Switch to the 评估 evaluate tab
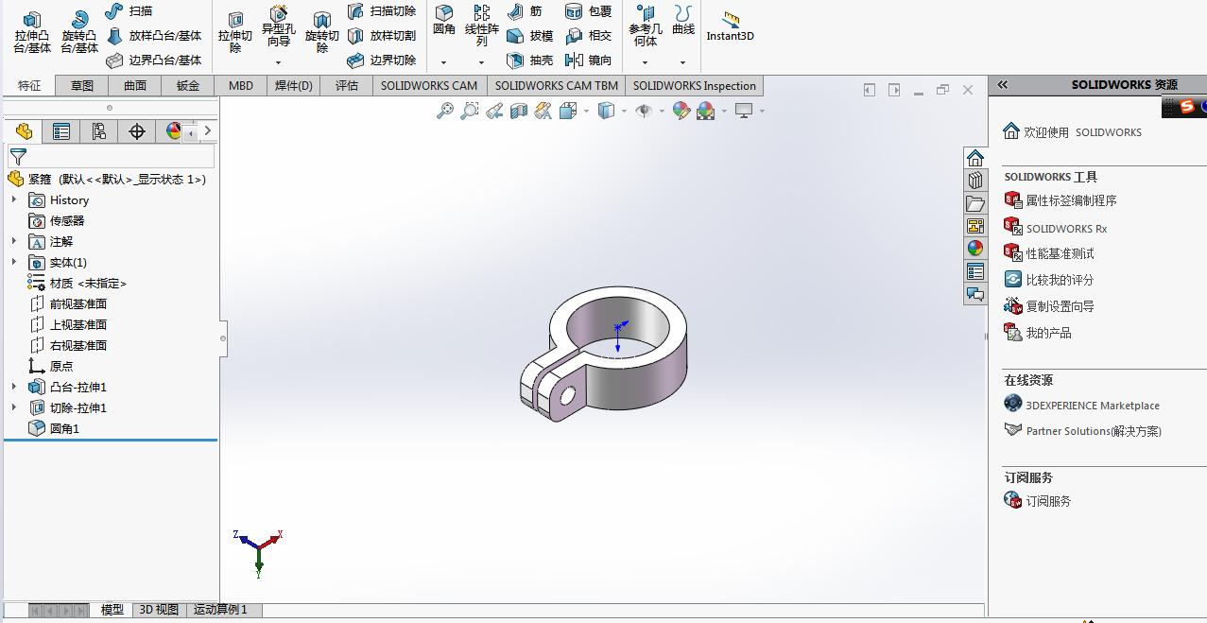 [347, 86]
